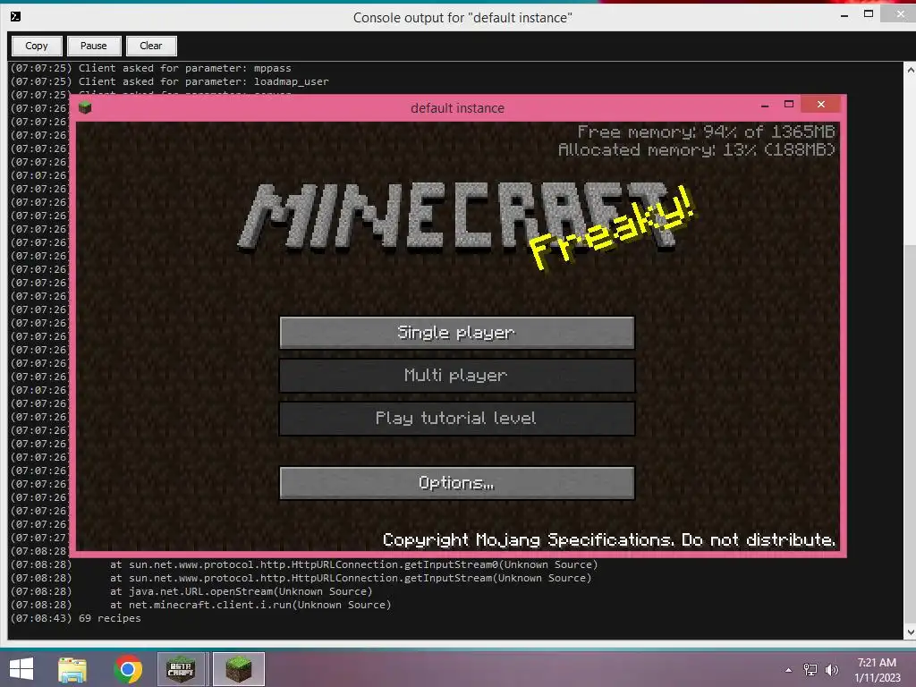
Task: Open the taskbar clock and date
Action: [877, 670]
